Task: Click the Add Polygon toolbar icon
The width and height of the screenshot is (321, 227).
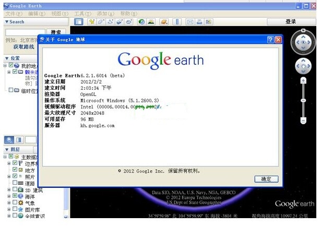Action: tap(101, 22)
